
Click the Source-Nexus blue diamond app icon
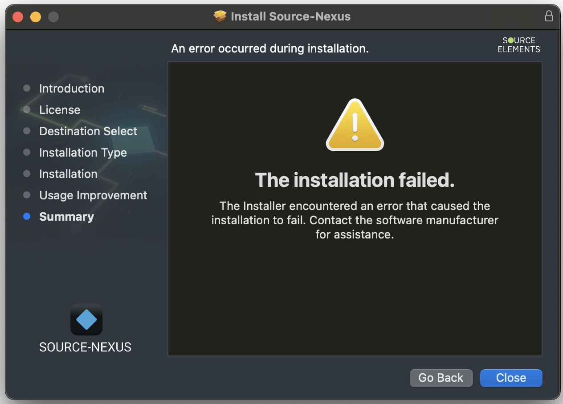[86, 319]
